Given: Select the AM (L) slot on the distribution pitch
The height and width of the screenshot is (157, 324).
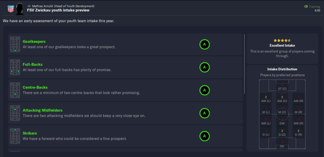Looking at the screenshot, I should 266,99.
